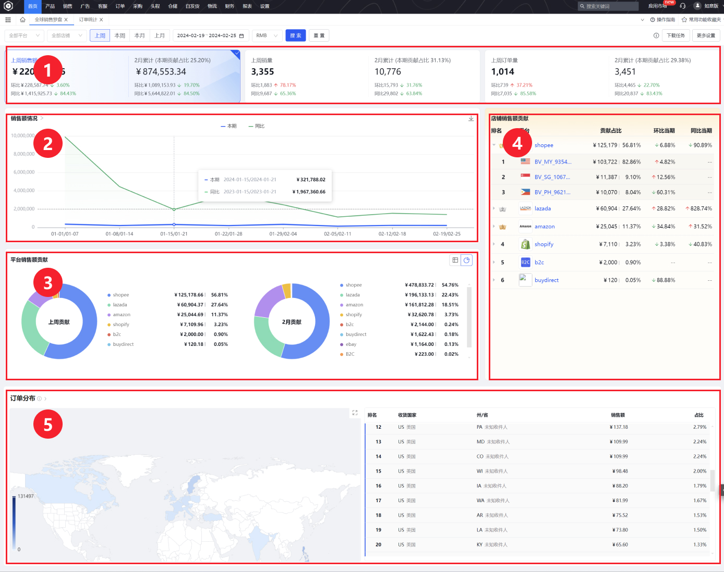
Task: Switch platform contribution to table view
Action: [455, 260]
